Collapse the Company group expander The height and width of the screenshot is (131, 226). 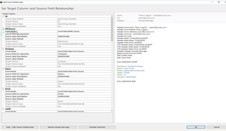click(3, 49)
